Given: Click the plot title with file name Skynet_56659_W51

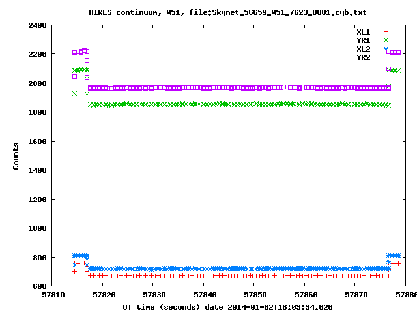Looking at the screenshot, I should [227, 12].
